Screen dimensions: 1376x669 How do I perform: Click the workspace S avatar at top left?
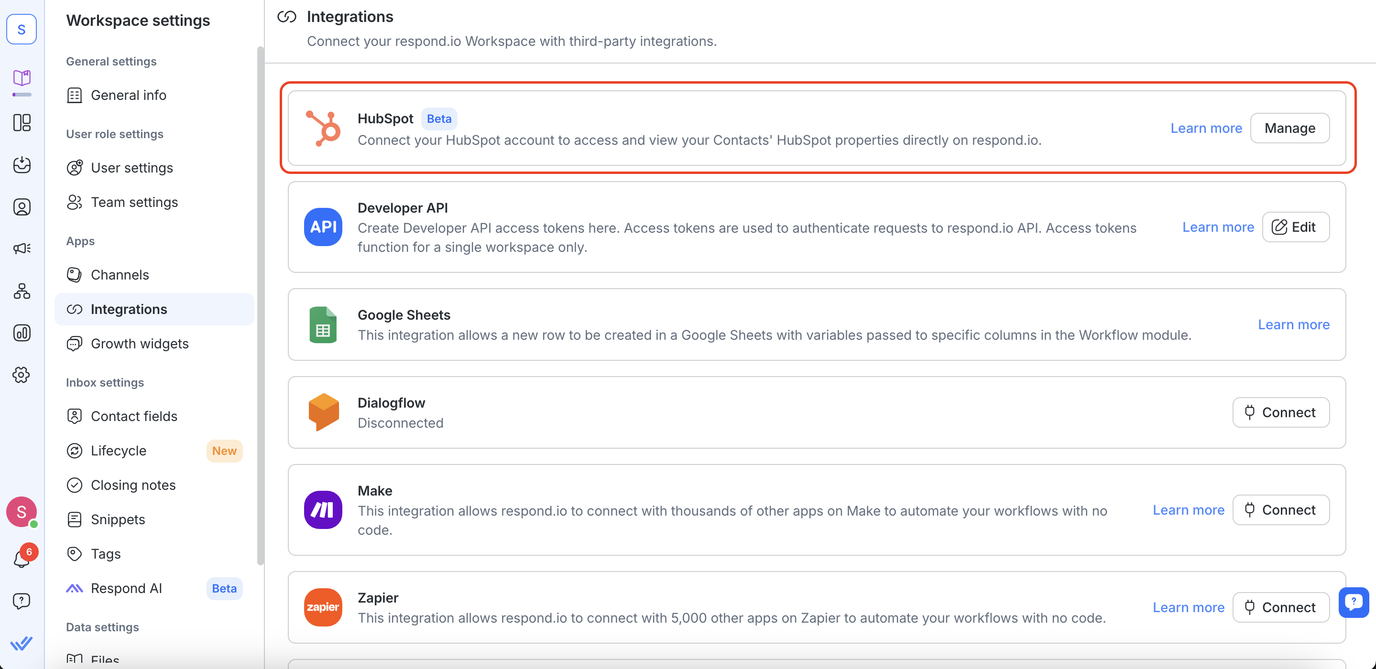click(22, 29)
